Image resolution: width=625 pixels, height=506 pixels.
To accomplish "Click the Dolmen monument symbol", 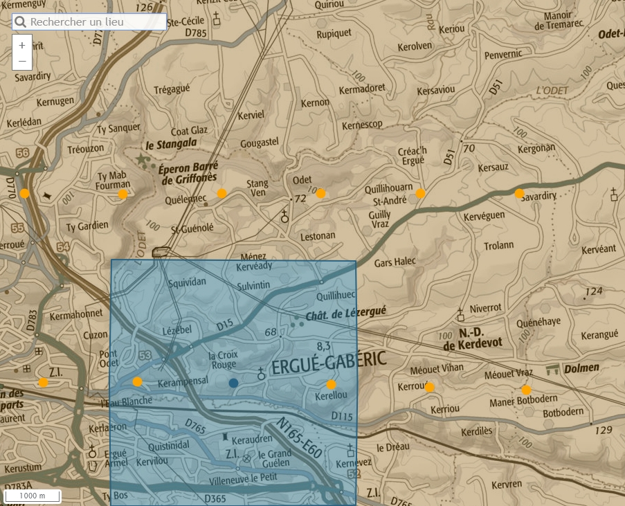I will pyautogui.click(x=553, y=368).
